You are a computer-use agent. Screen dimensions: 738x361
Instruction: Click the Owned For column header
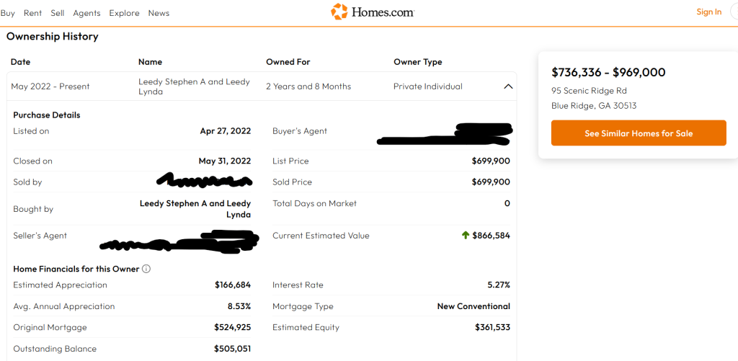pos(288,62)
